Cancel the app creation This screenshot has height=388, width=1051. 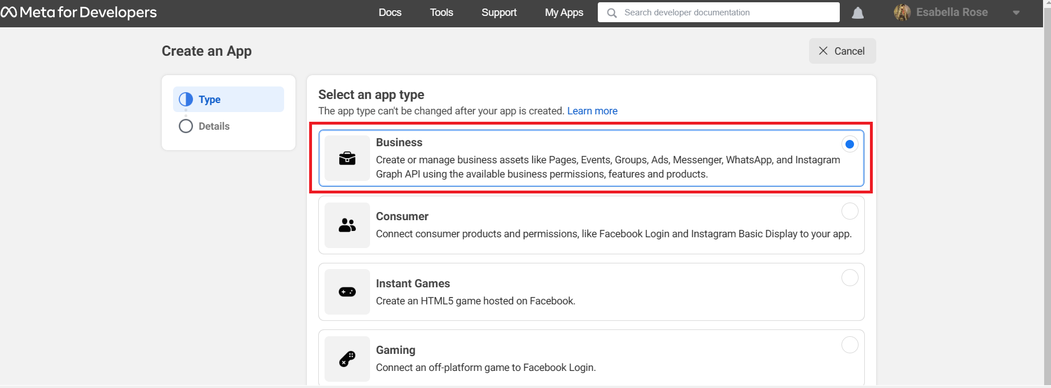click(x=842, y=51)
